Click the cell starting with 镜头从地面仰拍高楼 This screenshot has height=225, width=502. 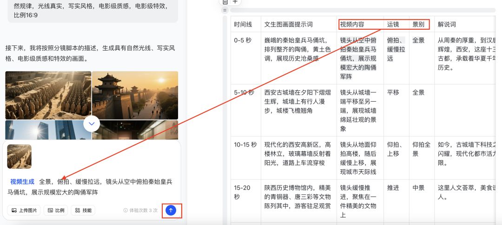(x=360, y=158)
